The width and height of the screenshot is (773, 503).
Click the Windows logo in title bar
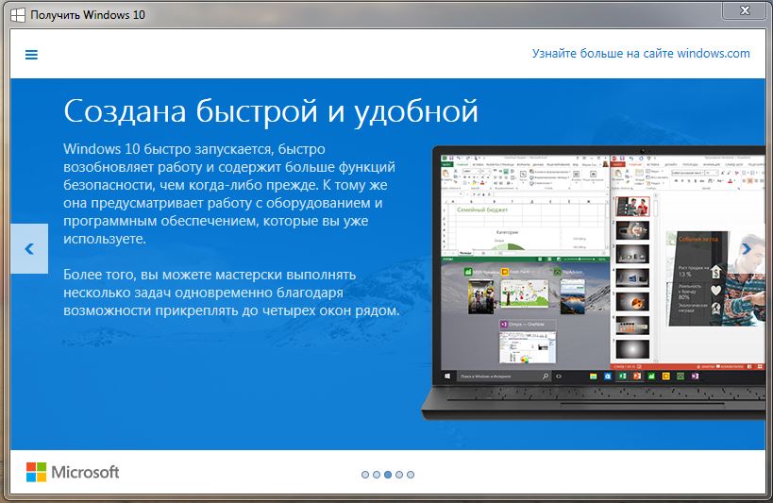pos(18,15)
